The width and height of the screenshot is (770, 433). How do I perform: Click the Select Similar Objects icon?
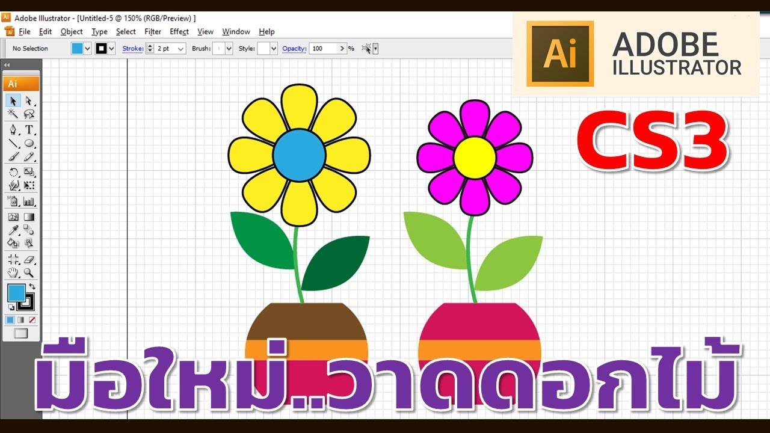[366, 49]
